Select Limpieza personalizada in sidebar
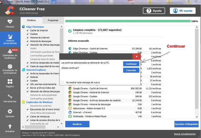Image resolution: width=201 pixels, height=138 pixels. [10, 39]
